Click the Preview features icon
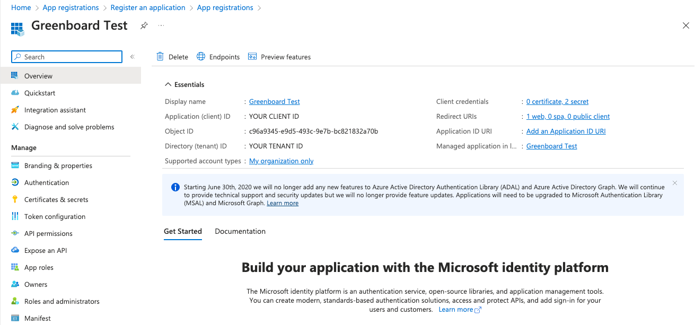This screenshot has width=695, height=325. (x=252, y=57)
